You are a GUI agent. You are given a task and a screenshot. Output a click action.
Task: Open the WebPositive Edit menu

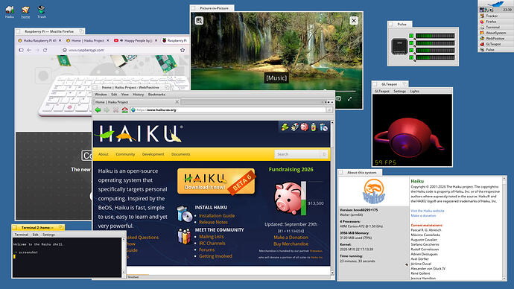click(x=114, y=95)
